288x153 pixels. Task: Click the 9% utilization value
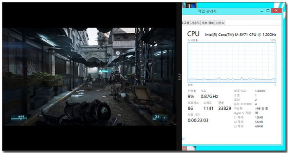coord(191,96)
